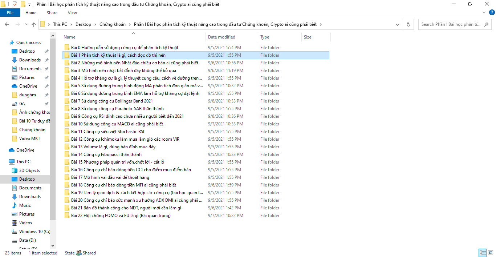Expand the ribbon with chevron arrow

(x=483, y=13)
